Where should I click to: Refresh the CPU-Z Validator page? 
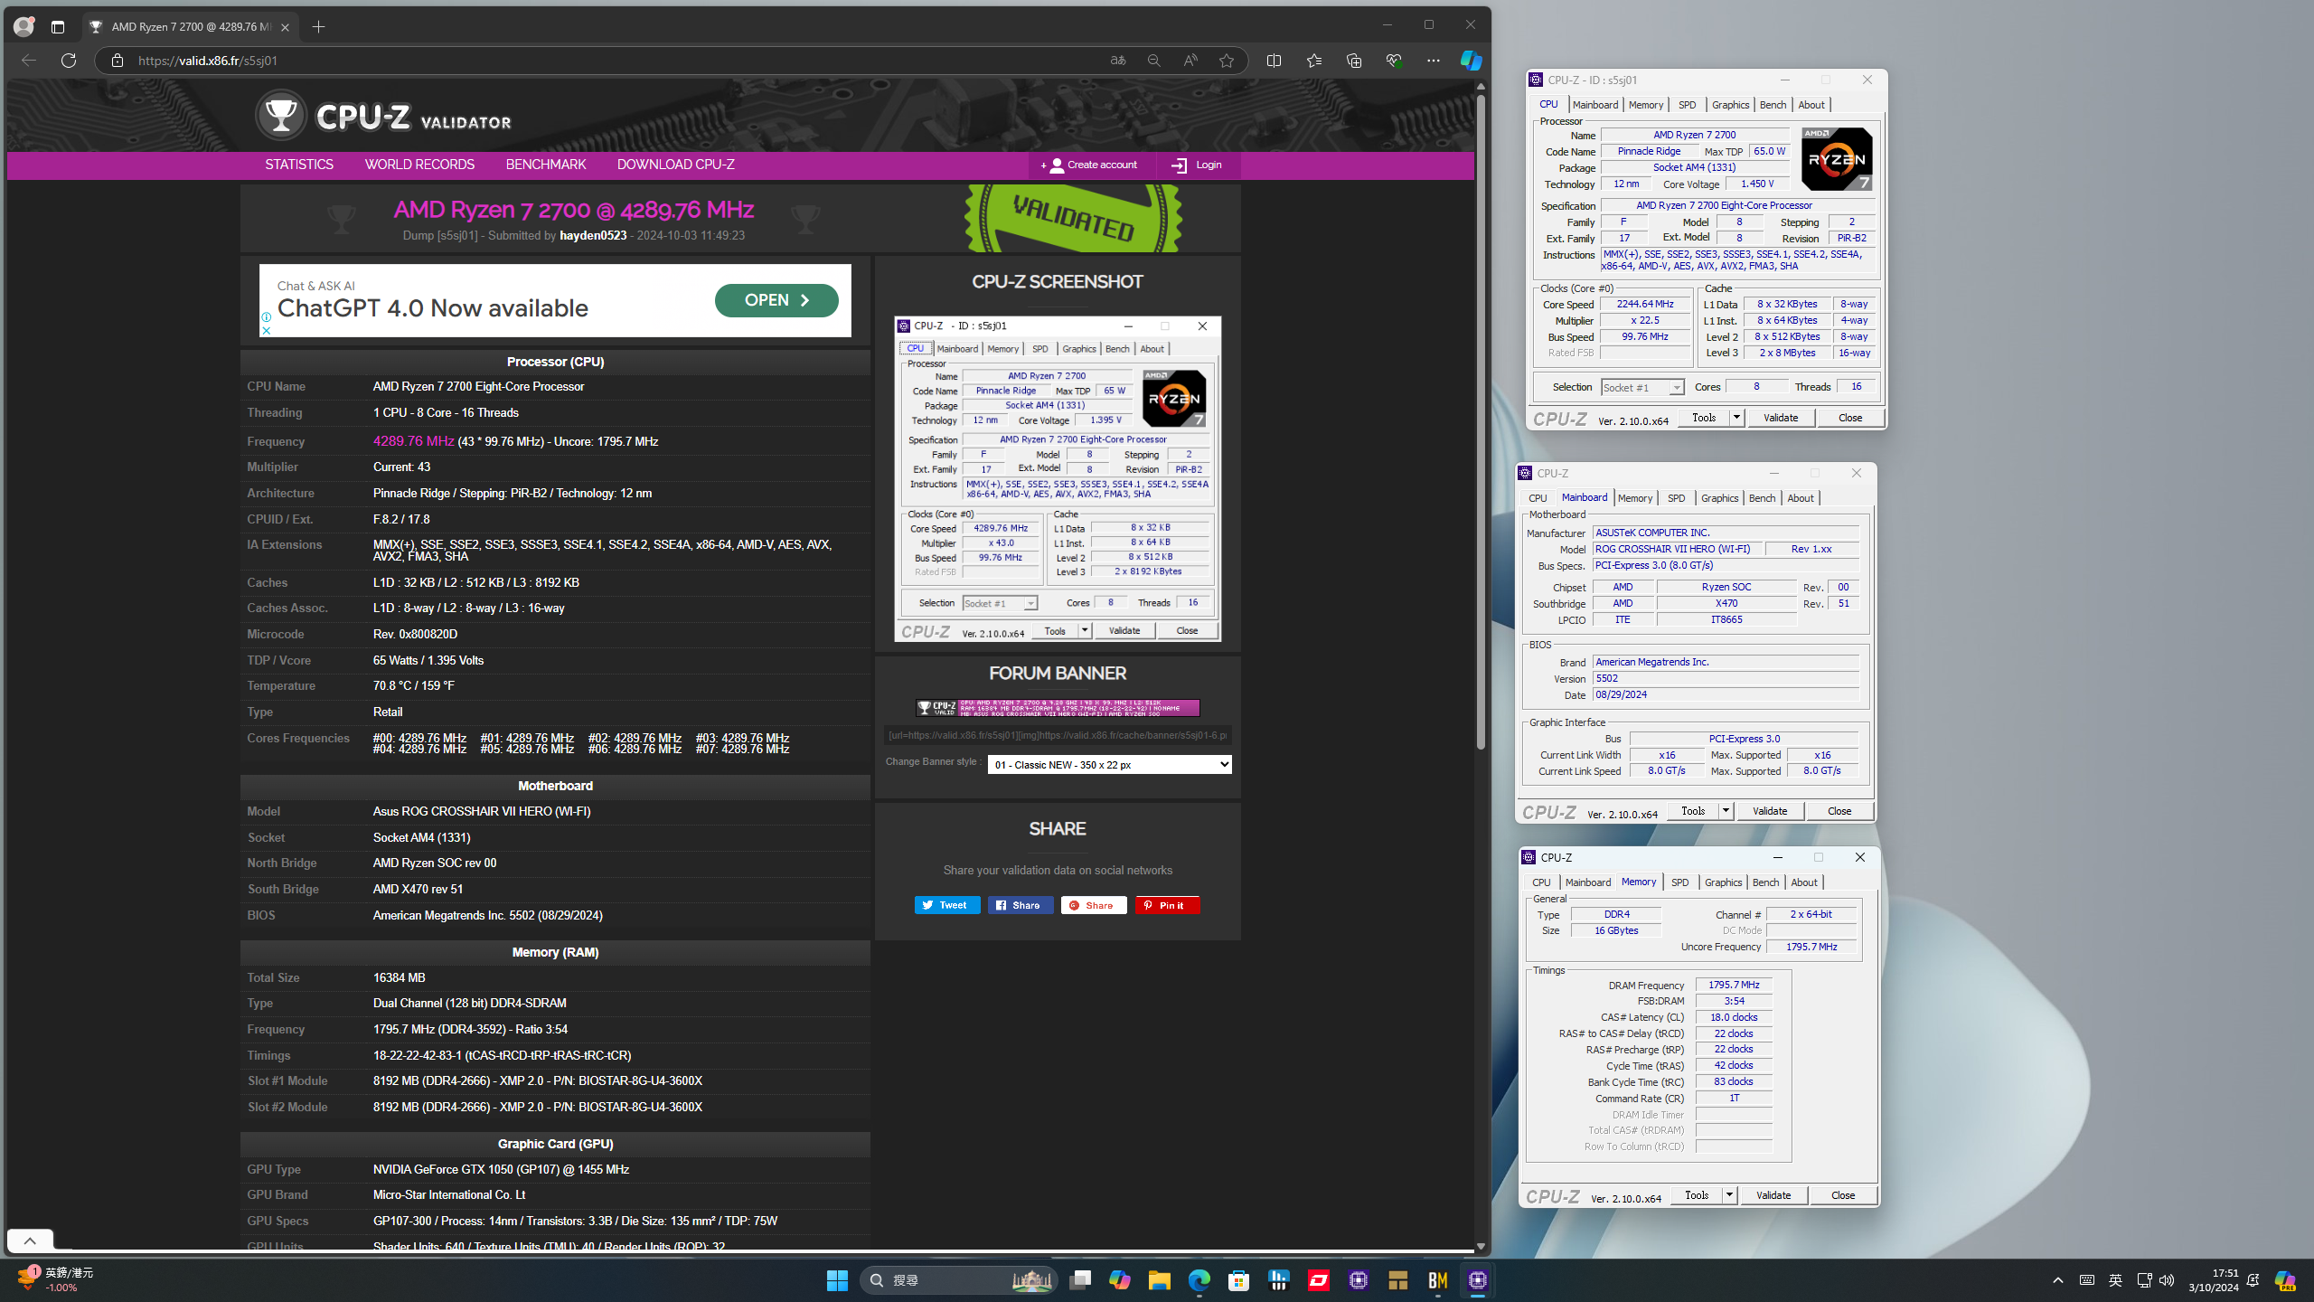(69, 61)
